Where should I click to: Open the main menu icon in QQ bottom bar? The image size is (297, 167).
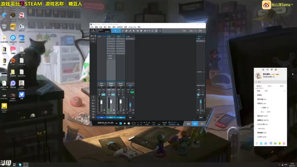tap(257, 143)
